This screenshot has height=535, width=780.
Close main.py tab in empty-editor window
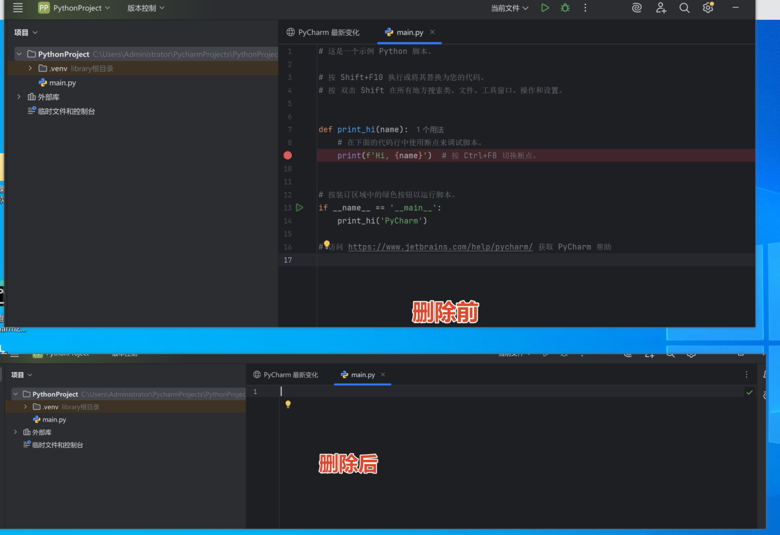click(383, 374)
